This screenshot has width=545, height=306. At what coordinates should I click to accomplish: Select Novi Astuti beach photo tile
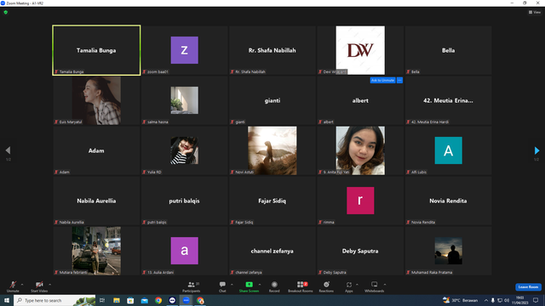[272, 150]
